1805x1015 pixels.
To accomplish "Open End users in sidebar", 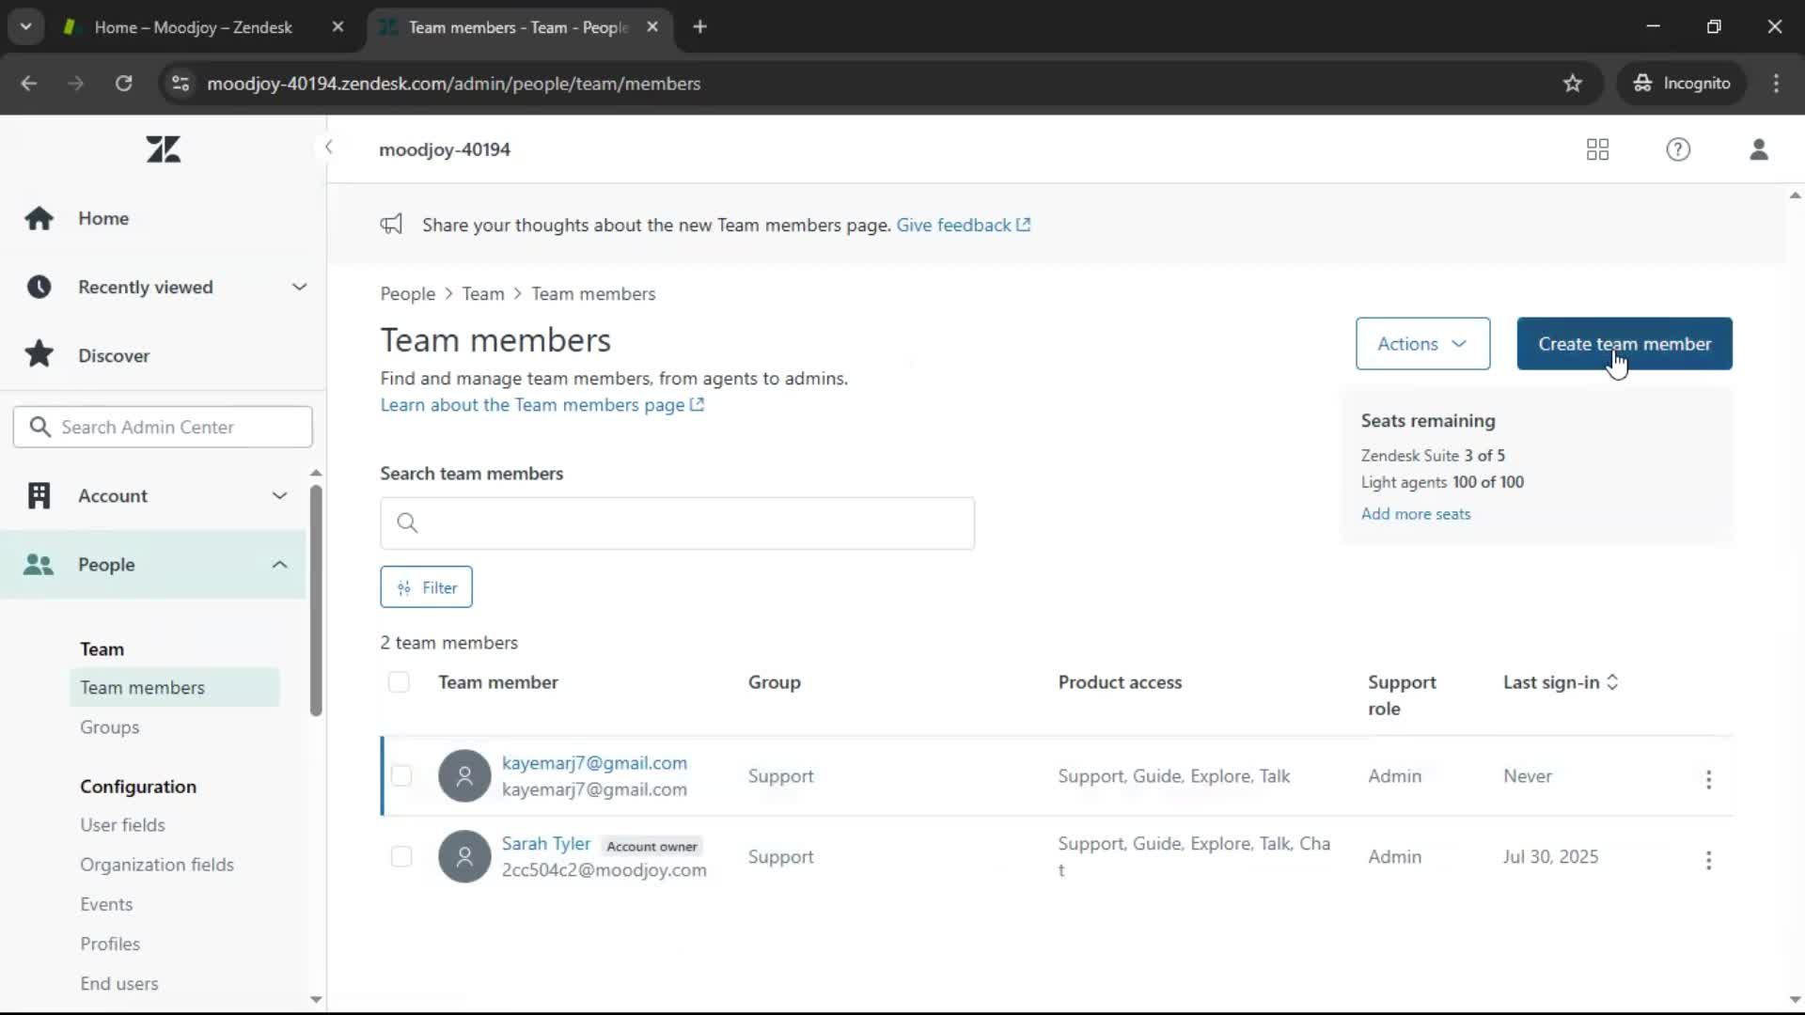I will [x=119, y=983].
